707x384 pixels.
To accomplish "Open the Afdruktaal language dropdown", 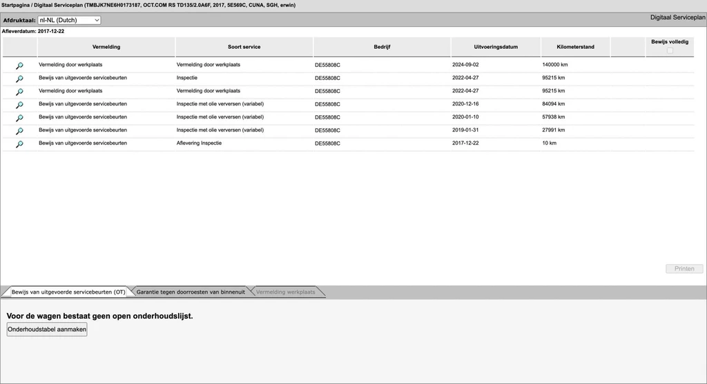I will coord(69,21).
